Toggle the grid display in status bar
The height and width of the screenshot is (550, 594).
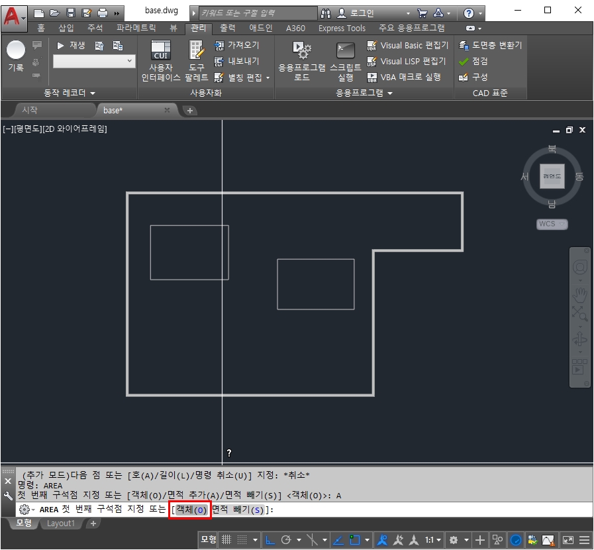coord(226,540)
